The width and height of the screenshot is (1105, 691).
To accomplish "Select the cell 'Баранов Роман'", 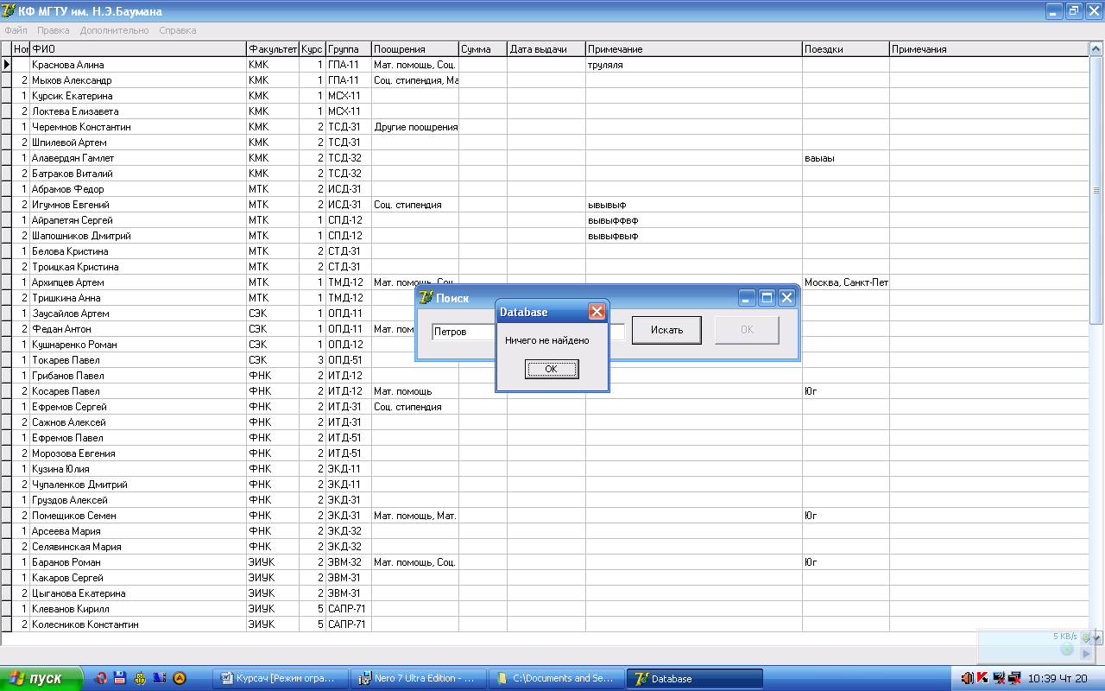I will coord(138,562).
